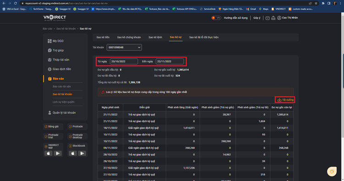Go to Sao kê tài khoản breadcrumb
344x181 pixels.
66,28
